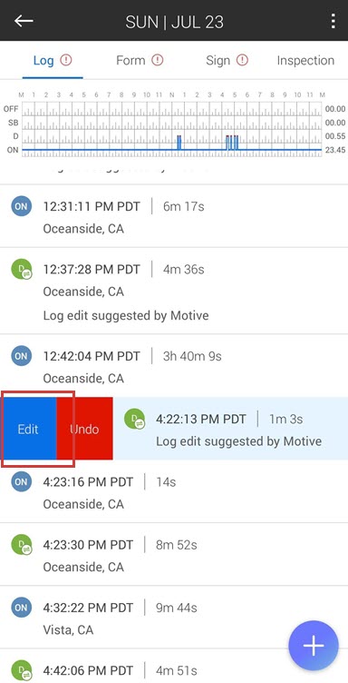Tap the ON status icon at 4:23:16 PM
The width and height of the screenshot is (348, 683).
coord(21,481)
